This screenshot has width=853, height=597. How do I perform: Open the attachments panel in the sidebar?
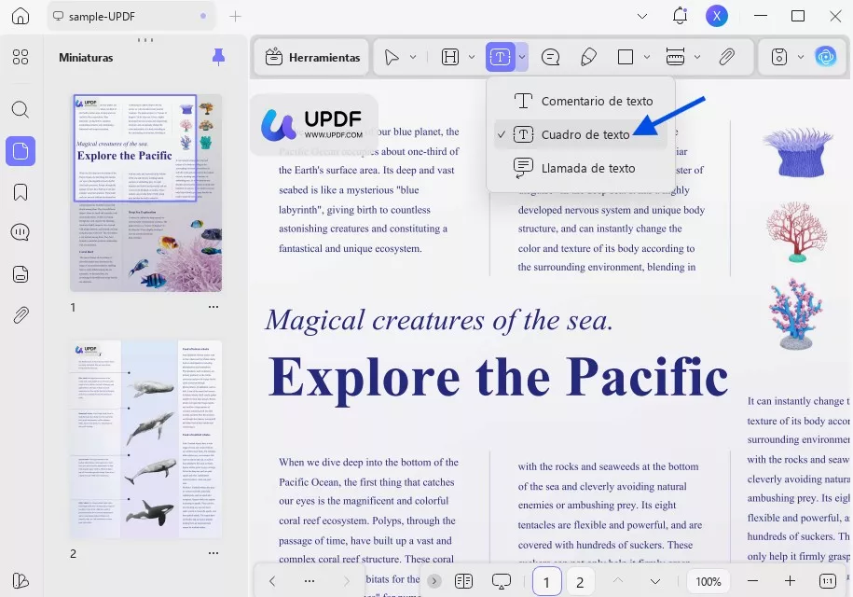click(x=21, y=315)
